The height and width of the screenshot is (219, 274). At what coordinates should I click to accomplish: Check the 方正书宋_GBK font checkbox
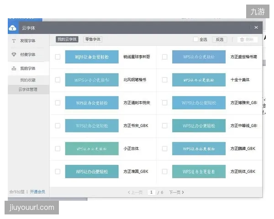pyautogui.click(x=58, y=126)
